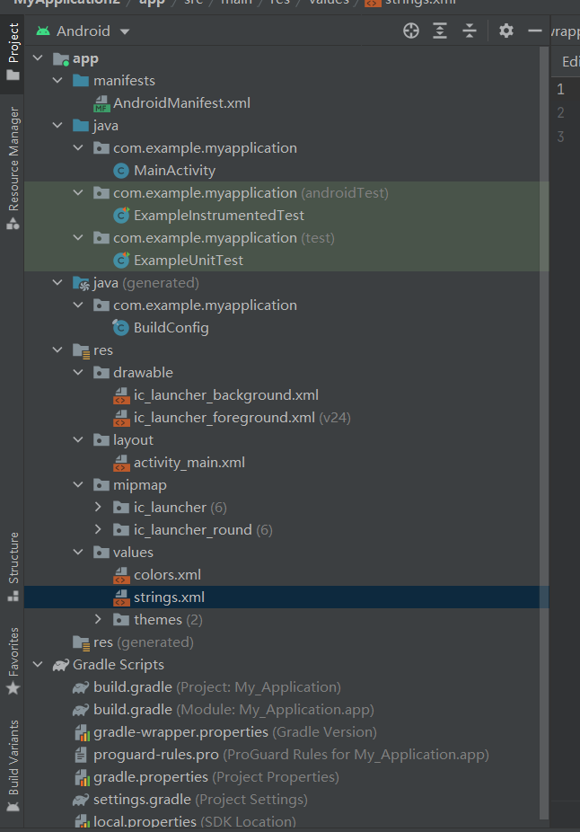Viewport: 580px width, 832px height.
Task: Expand the themes (2) folder
Action: pos(98,619)
